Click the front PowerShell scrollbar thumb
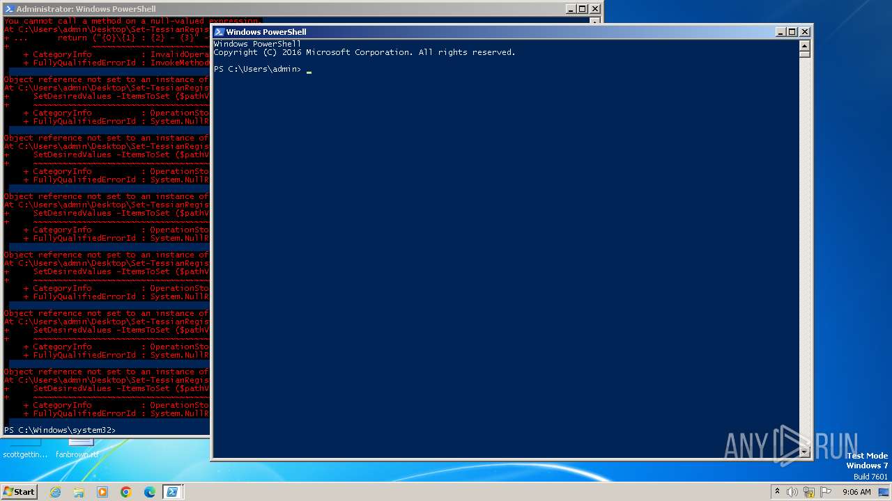892x501 pixels. click(x=805, y=54)
